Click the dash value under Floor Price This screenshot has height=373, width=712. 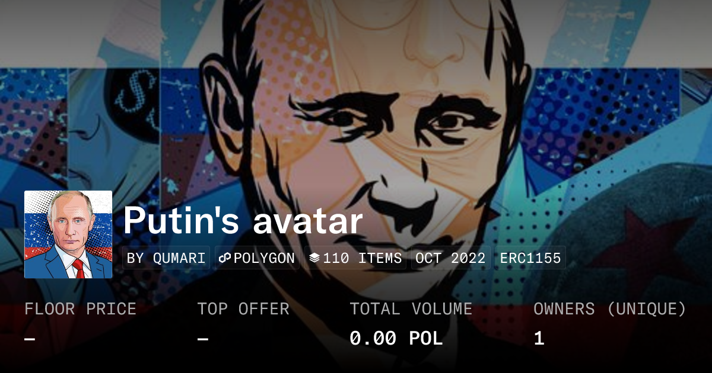(30, 339)
